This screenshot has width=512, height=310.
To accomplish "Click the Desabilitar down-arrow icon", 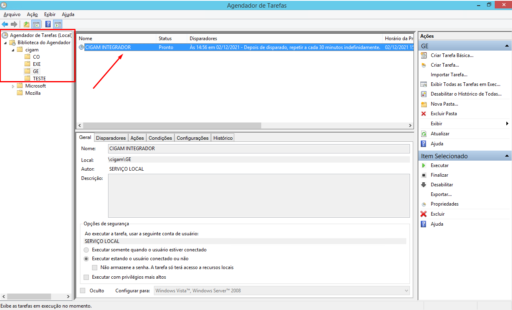I will coord(424,185).
